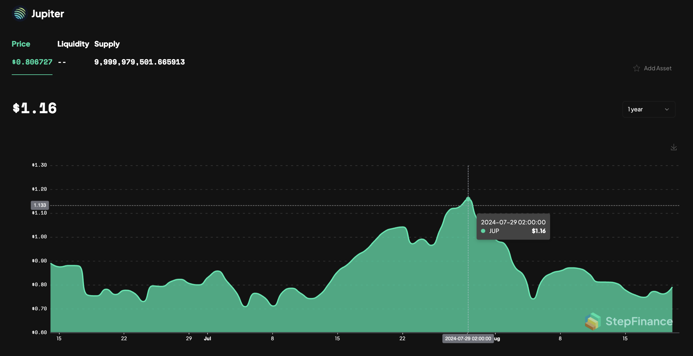Switch to the Price tab
The image size is (693, 356).
pyautogui.click(x=21, y=44)
